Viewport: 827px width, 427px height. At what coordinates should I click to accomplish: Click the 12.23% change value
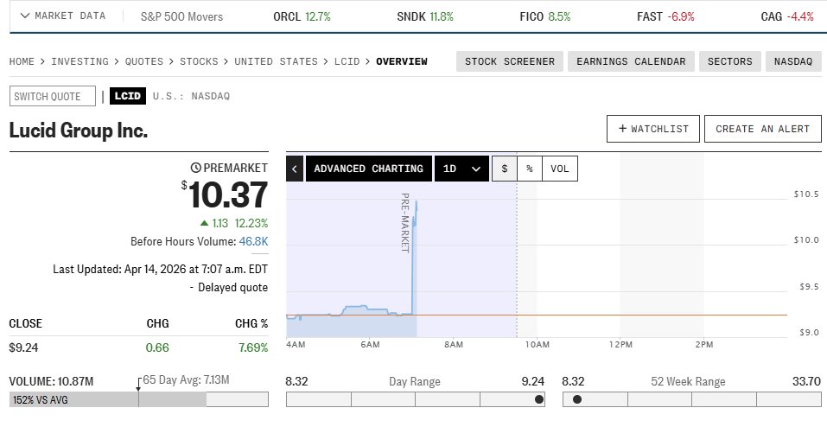click(251, 223)
